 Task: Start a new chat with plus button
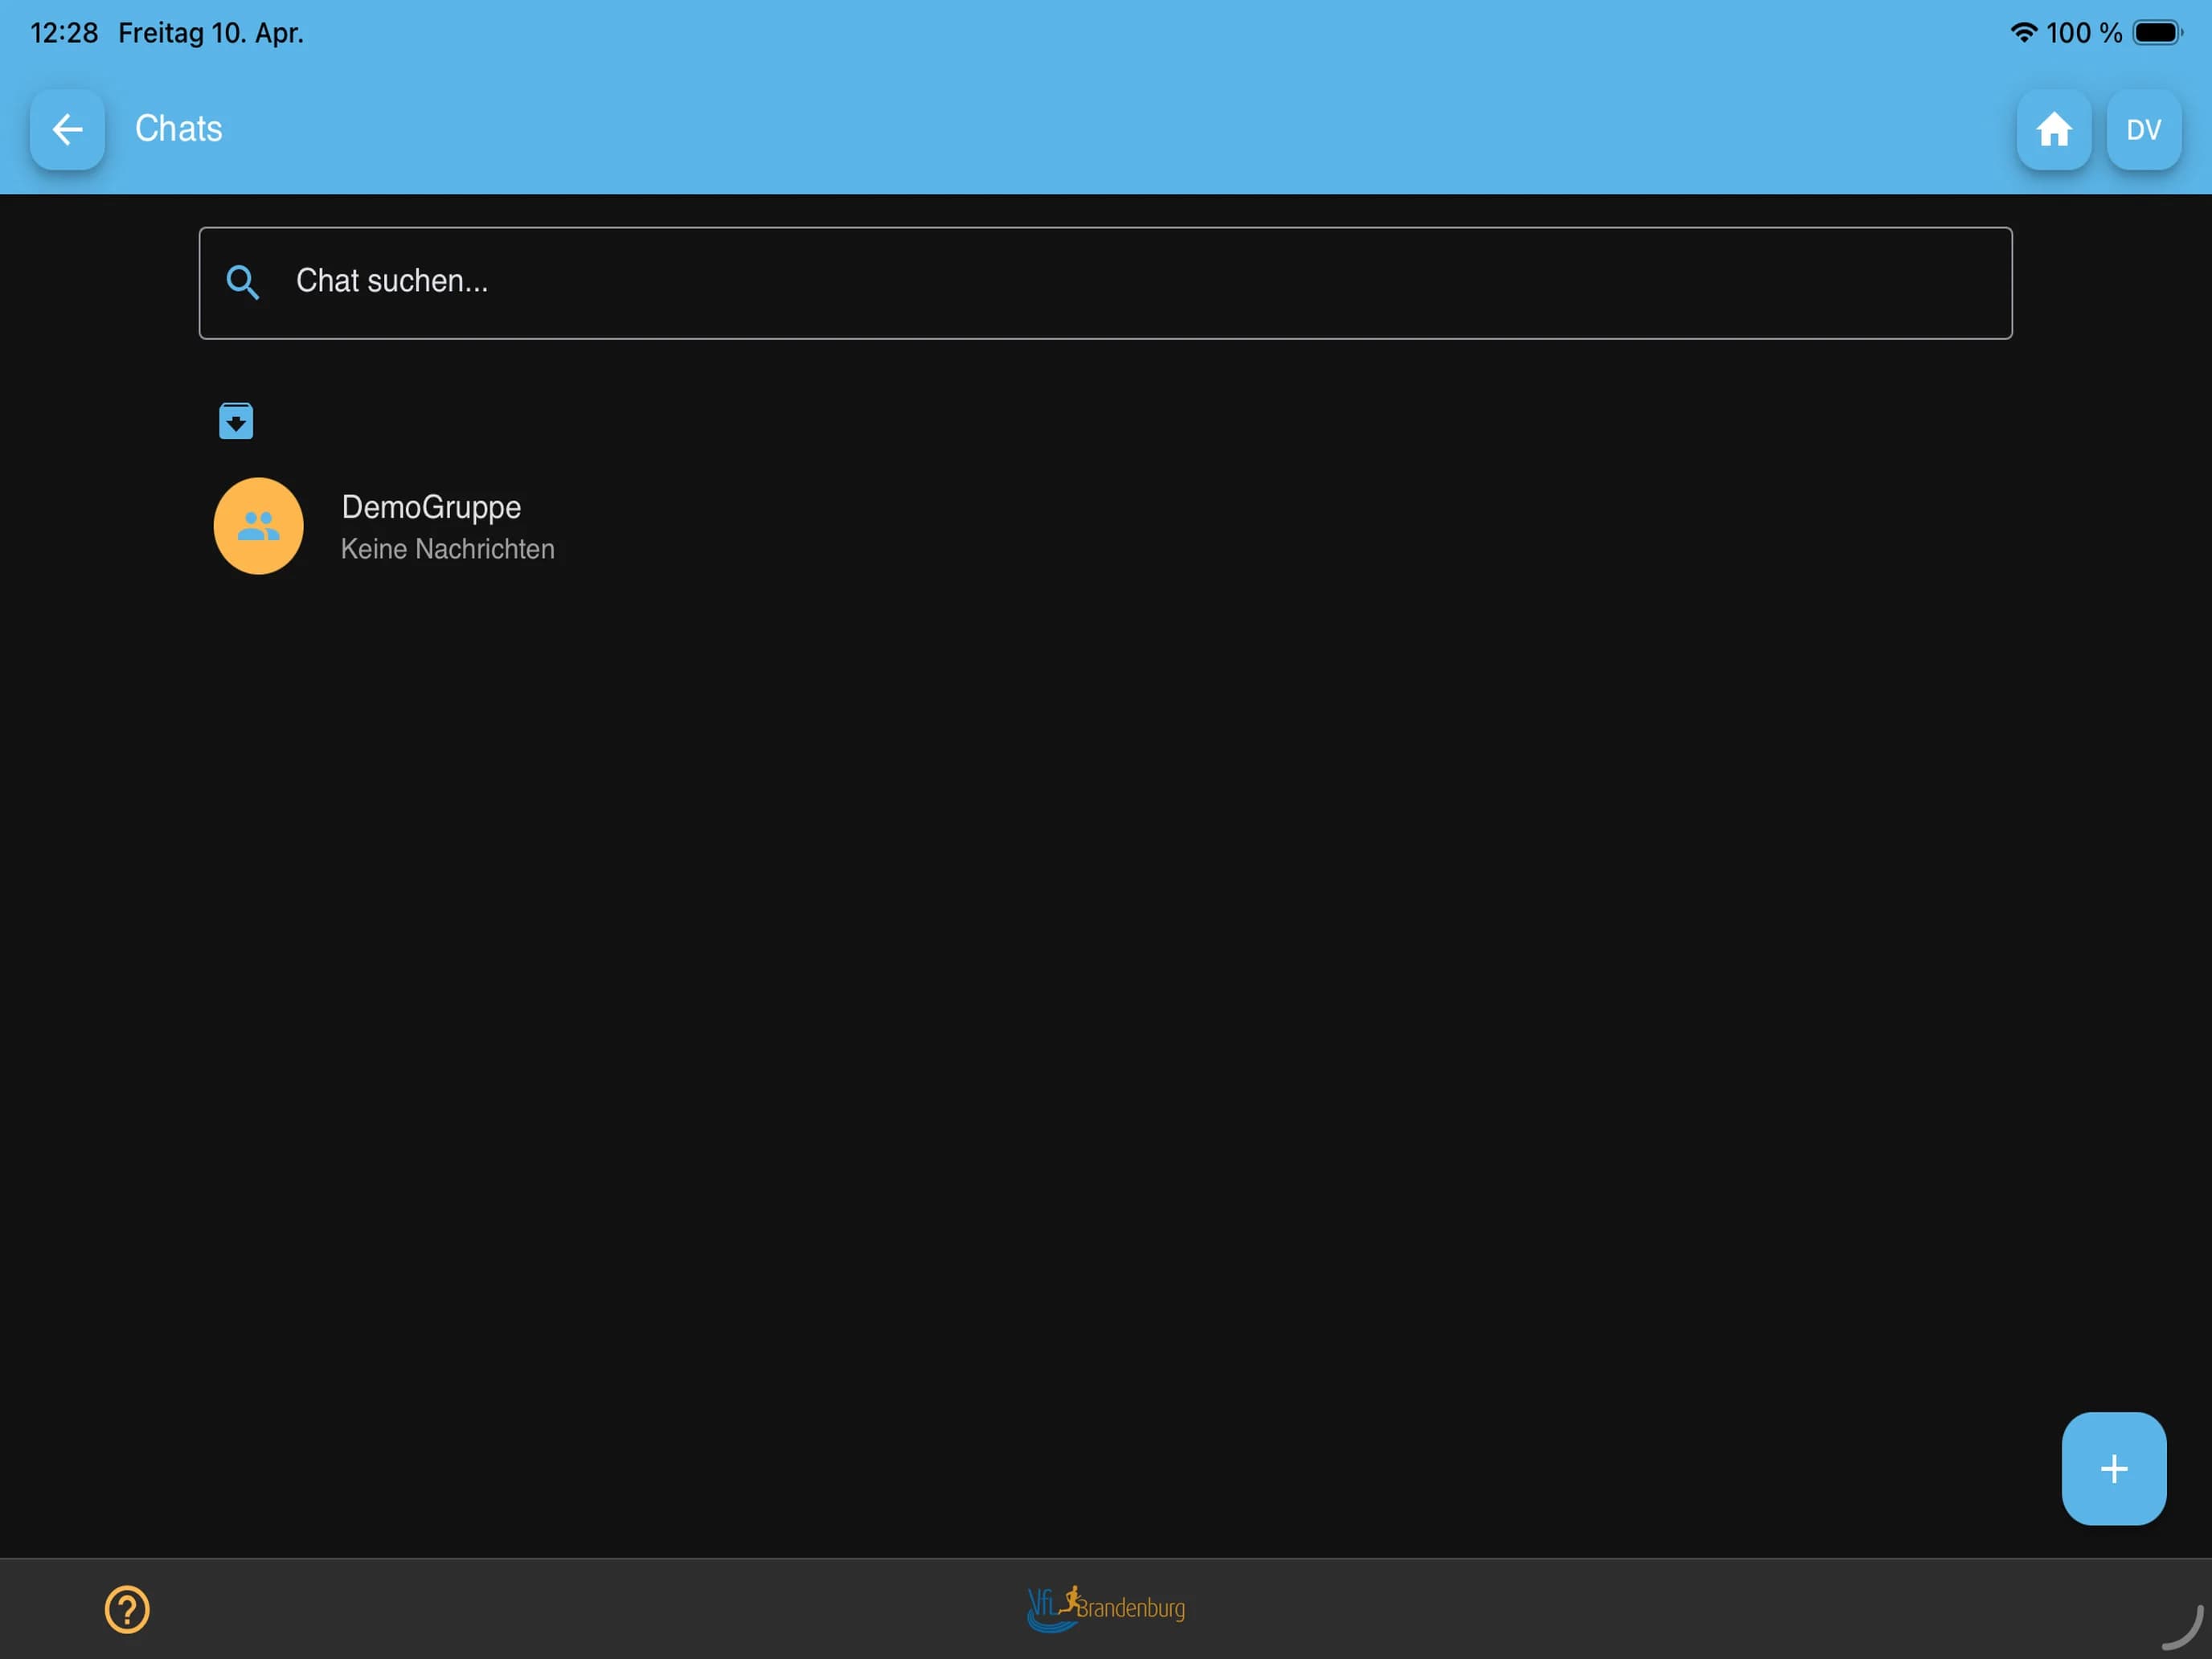pos(2113,1468)
